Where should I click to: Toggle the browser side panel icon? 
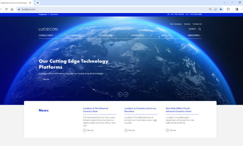(x=237, y=9)
